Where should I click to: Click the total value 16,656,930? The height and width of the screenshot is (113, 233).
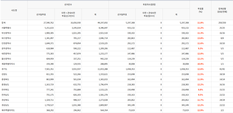click(76, 23)
